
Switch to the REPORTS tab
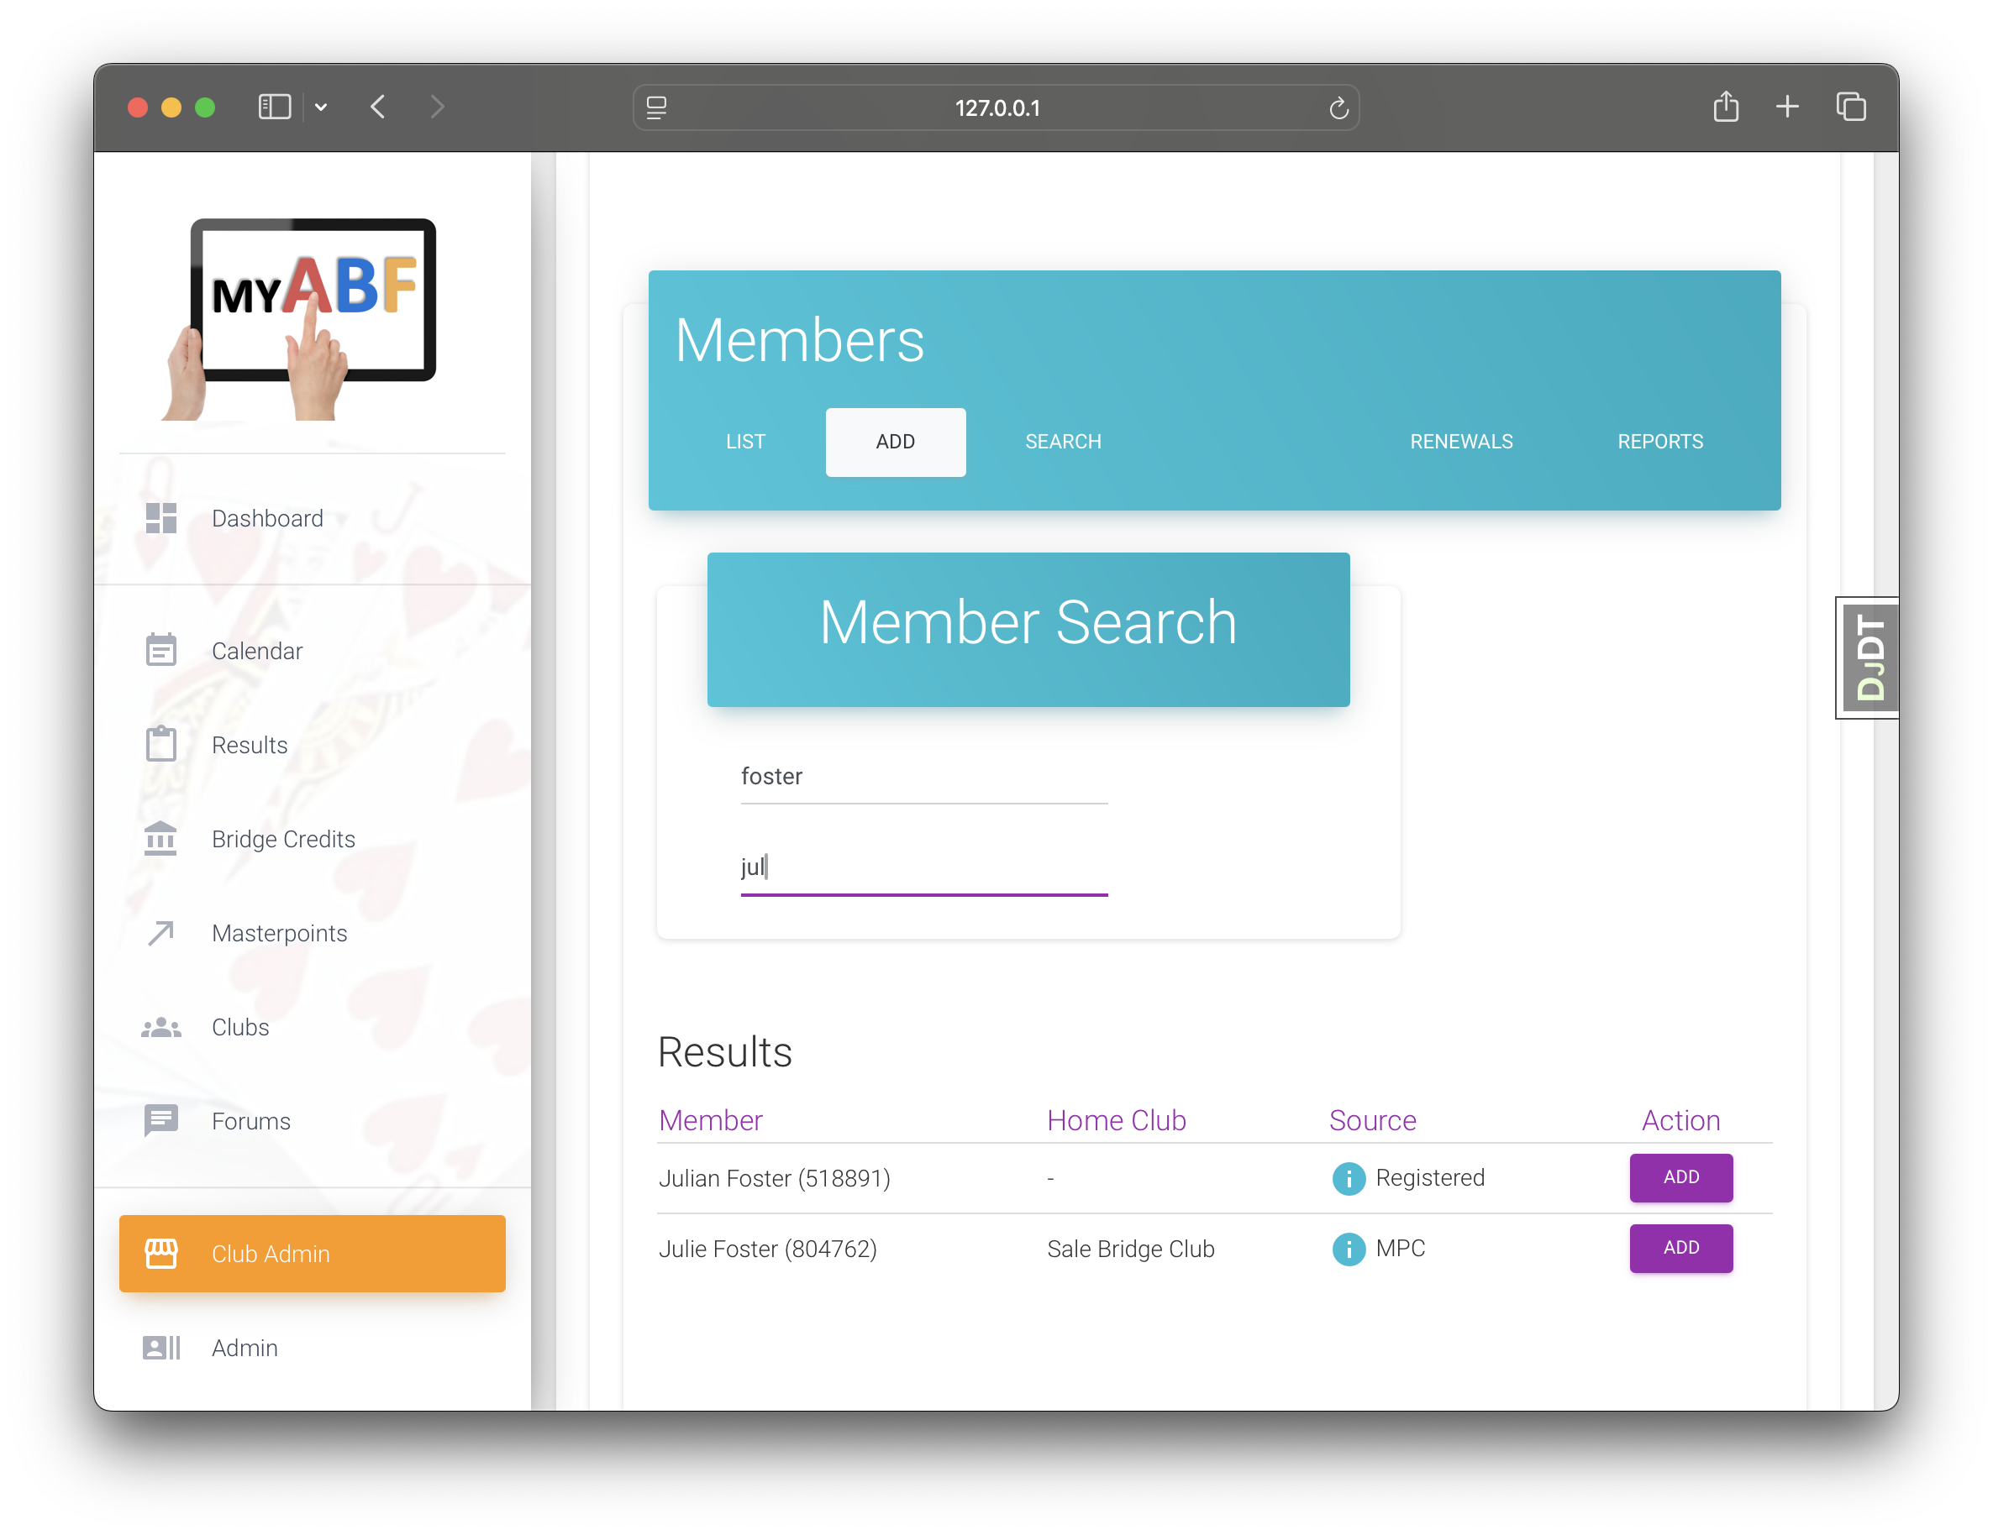(1659, 442)
